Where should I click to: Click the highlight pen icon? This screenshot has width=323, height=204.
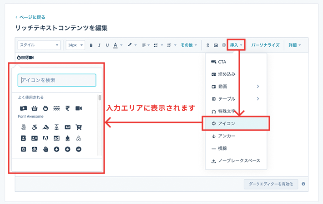pyautogui.click(x=130, y=45)
